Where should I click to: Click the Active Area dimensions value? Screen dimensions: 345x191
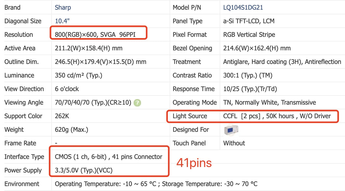89,48
